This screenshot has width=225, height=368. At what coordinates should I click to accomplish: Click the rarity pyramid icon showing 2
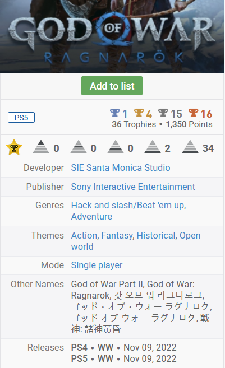(153, 147)
